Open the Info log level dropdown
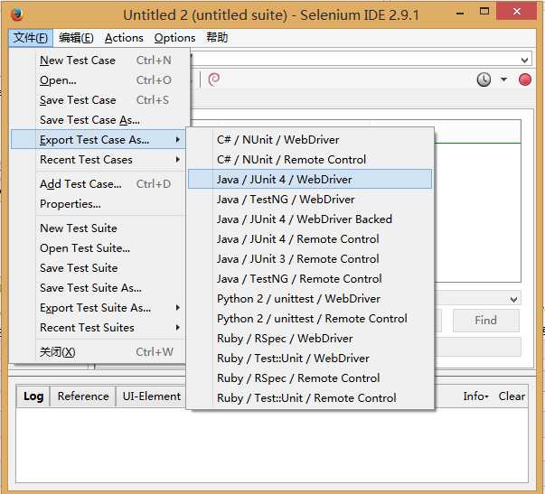The height and width of the screenshot is (494, 545). pyautogui.click(x=475, y=396)
